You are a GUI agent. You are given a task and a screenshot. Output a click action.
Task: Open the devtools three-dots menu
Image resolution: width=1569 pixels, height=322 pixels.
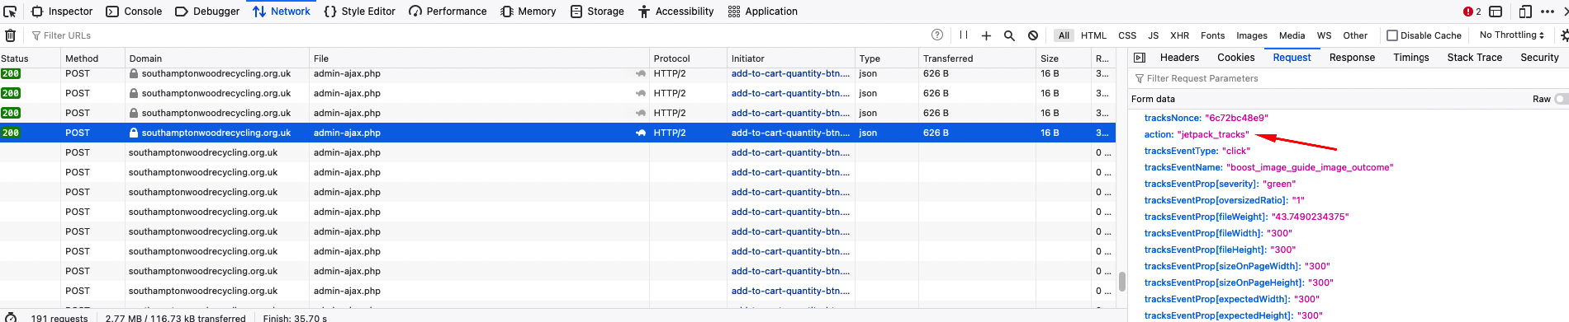(x=1548, y=12)
